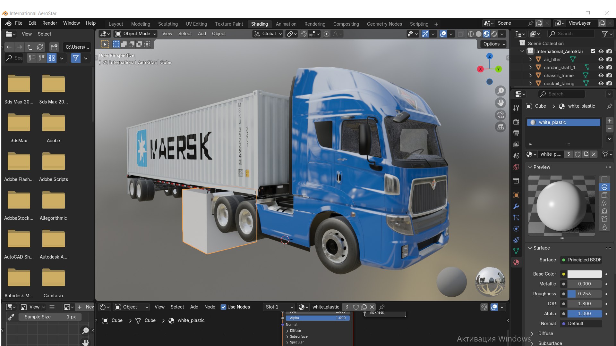Select white_plastic material slot
The image size is (616, 346).
click(x=564, y=122)
